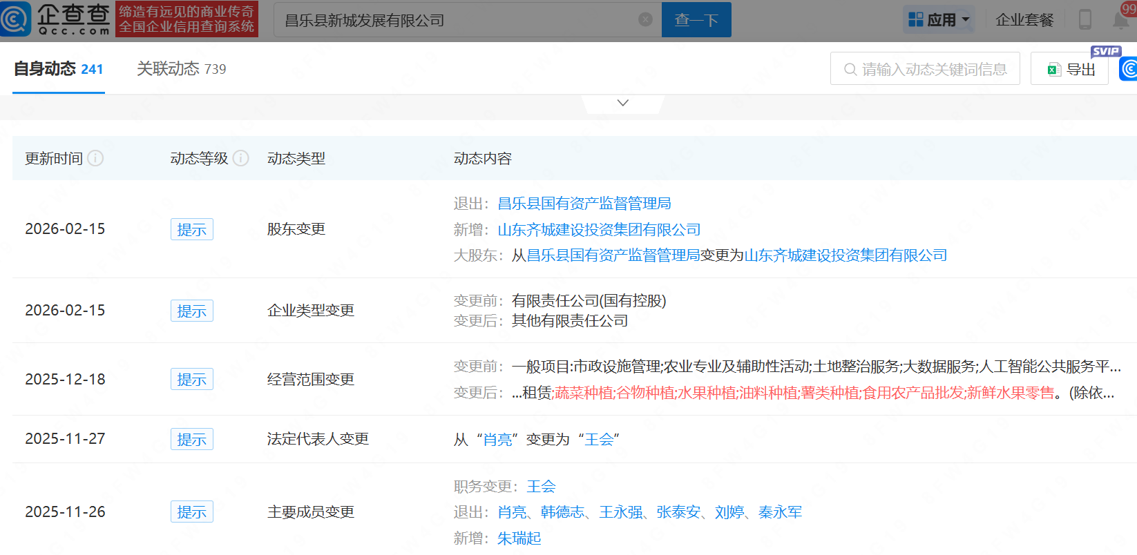Click the info icon beside 更新时间
This screenshot has height=555, width=1137.
click(x=96, y=158)
